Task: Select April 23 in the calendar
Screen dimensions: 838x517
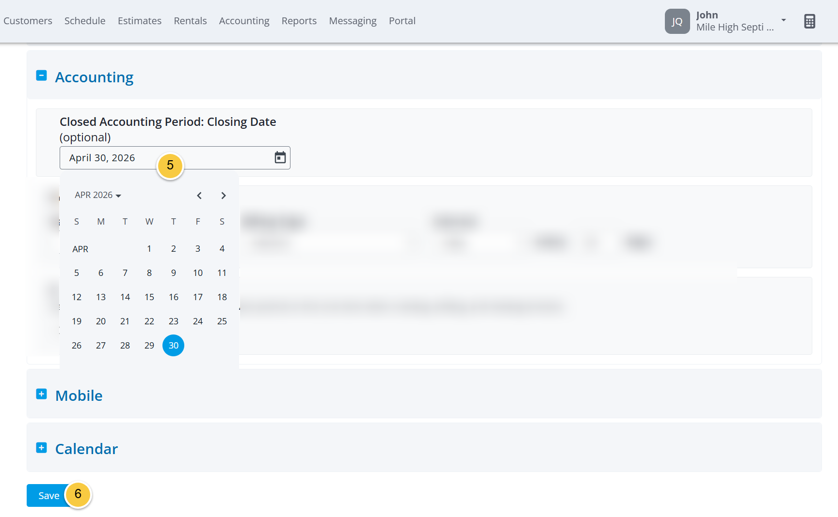Action: (174, 321)
